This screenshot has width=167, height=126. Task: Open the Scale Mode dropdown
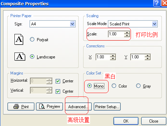(x=154, y=24)
